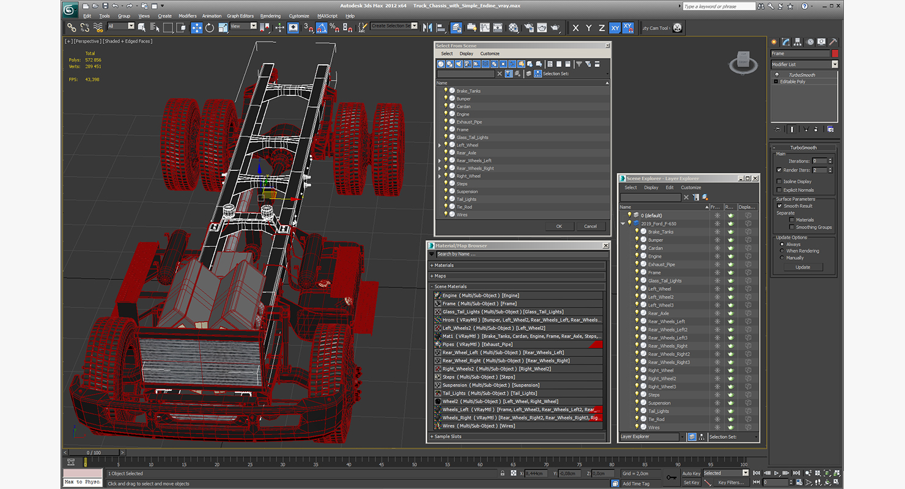Open the Modifiers menu

coord(188,16)
